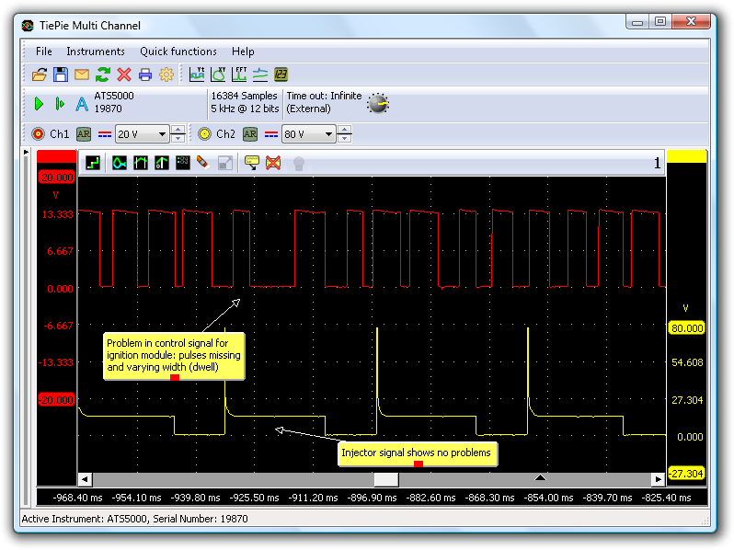Open the Quick functions menu
The image size is (734, 550).
[x=178, y=52]
